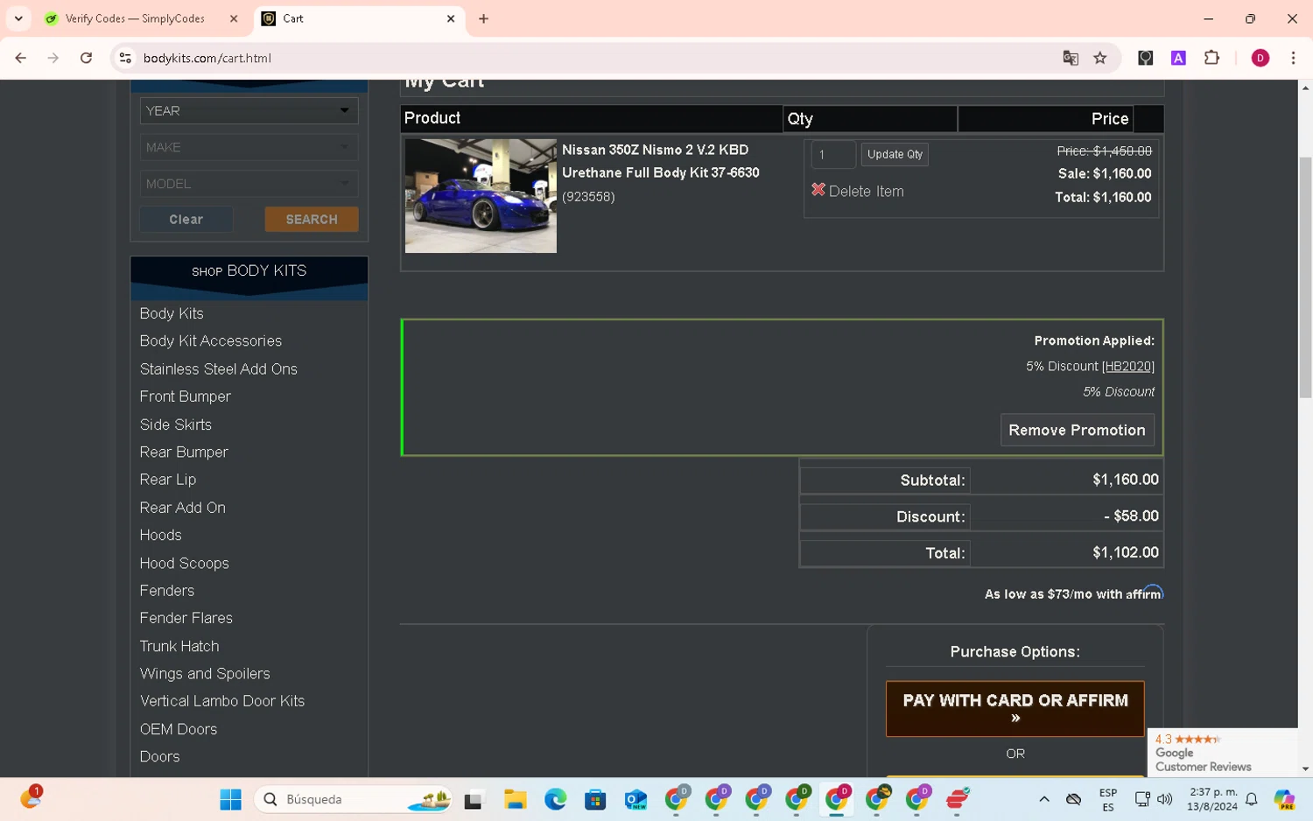Open the Side Skirts category

[x=176, y=425]
